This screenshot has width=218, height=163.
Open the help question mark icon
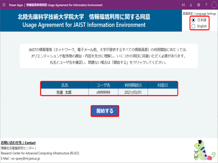click(206, 5)
